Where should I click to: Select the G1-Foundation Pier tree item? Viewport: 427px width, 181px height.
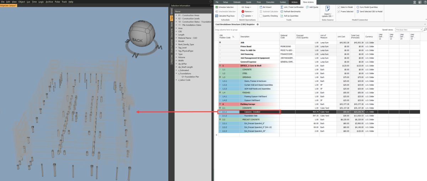(190, 76)
